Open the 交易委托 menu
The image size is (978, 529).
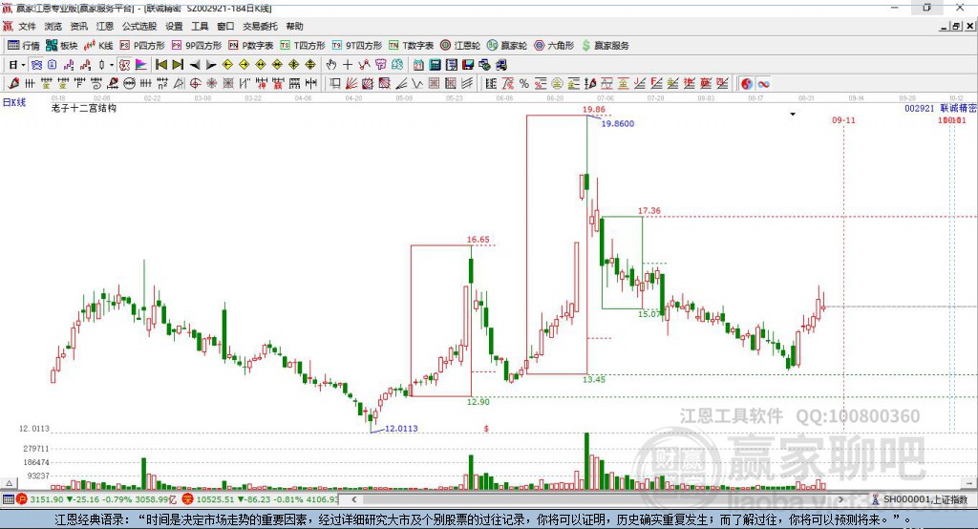pos(260,26)
